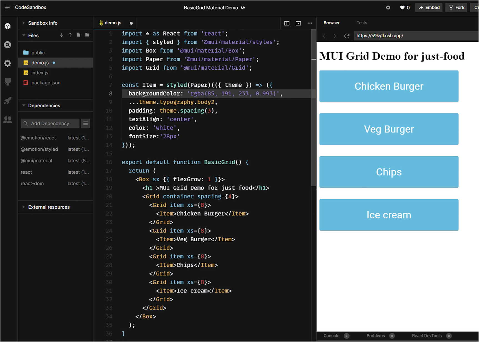Image resolution: width=479 pixels, height=342 pixels.
Task: Click the Embed button
Action: coord(429,7)
